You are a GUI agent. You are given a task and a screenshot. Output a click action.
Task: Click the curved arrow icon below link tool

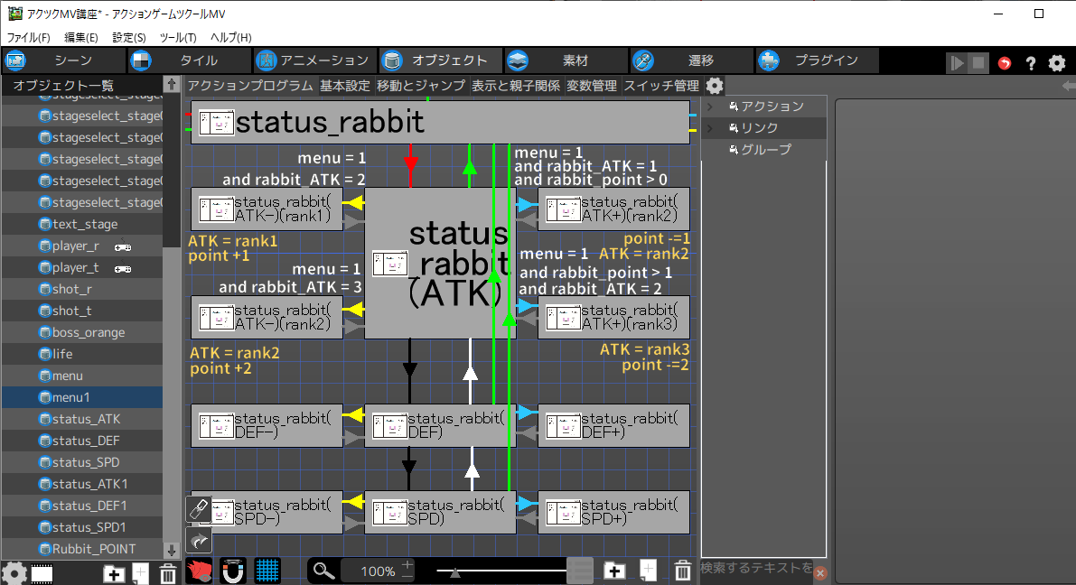[x=199, y=540]
